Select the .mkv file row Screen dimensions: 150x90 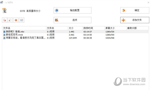[x=75, y=32]
